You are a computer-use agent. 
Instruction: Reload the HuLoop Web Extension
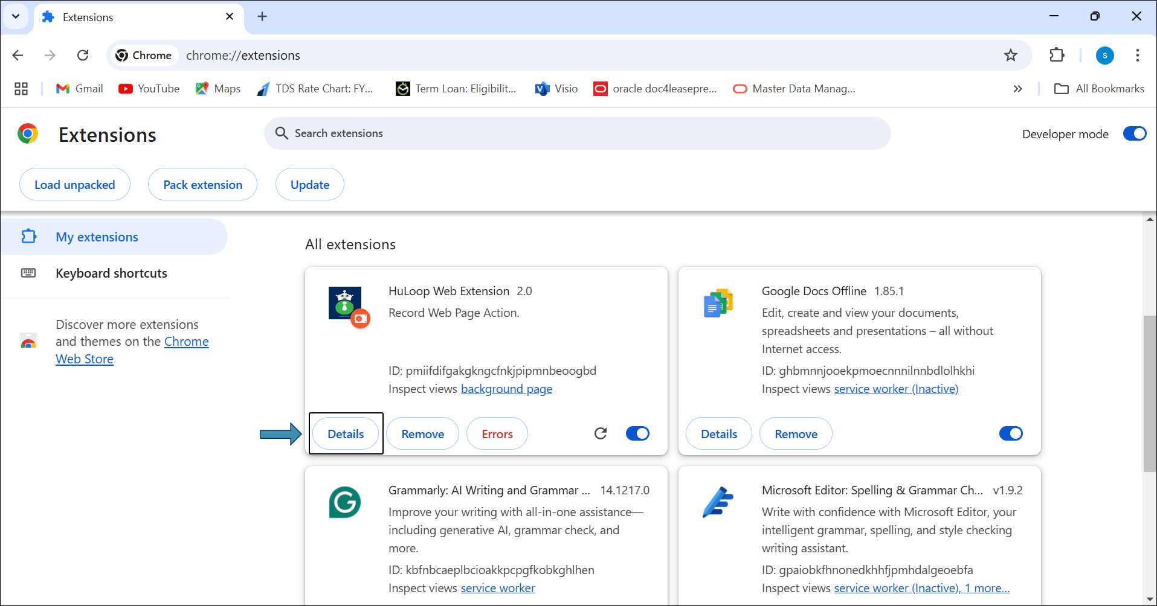pos(601,433)
